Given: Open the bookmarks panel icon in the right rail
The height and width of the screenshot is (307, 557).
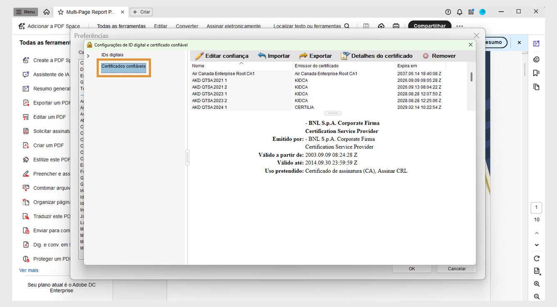Looking at the screenshot, I should (536, 73).
